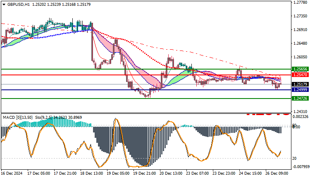Click the 24 Dec 15:00 time axis label
This screenshot has height=178, width=310.
click(250, 173)
